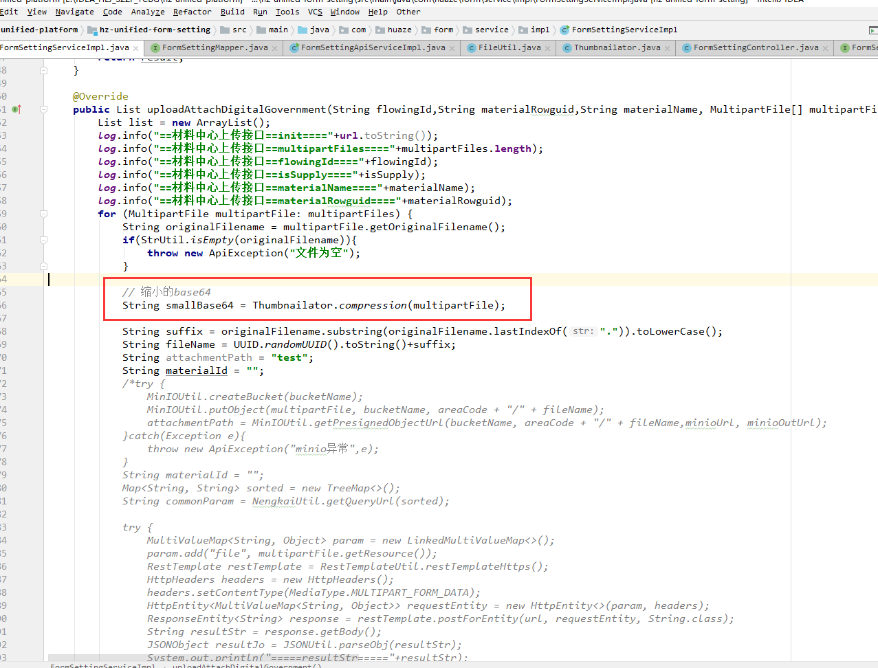Viewport: 878px width, 668px height.
Task: Click the class icon beside FormSettingServiceImpl breadcrumb
Action: [564, 30]
